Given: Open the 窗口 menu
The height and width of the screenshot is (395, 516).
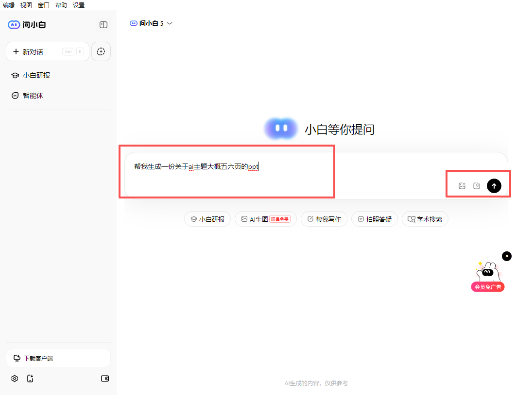Looking at the screenshot, I should (x=43, y=5).
